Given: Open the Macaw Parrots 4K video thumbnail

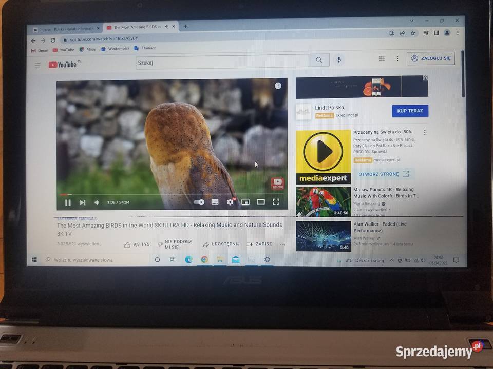Looking at the screenshot, I should pos(323,202).
